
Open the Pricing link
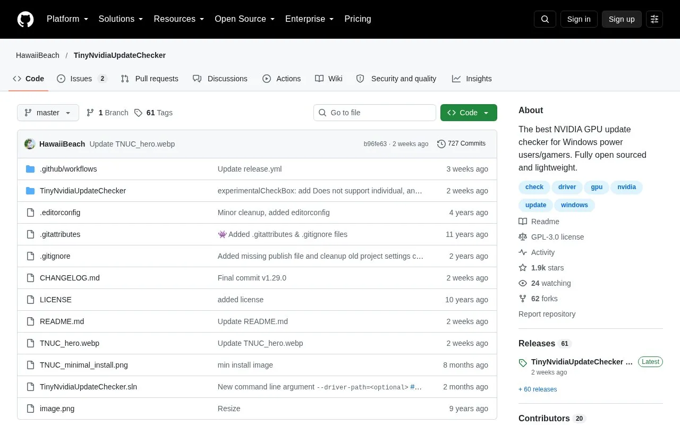[358, 19]
